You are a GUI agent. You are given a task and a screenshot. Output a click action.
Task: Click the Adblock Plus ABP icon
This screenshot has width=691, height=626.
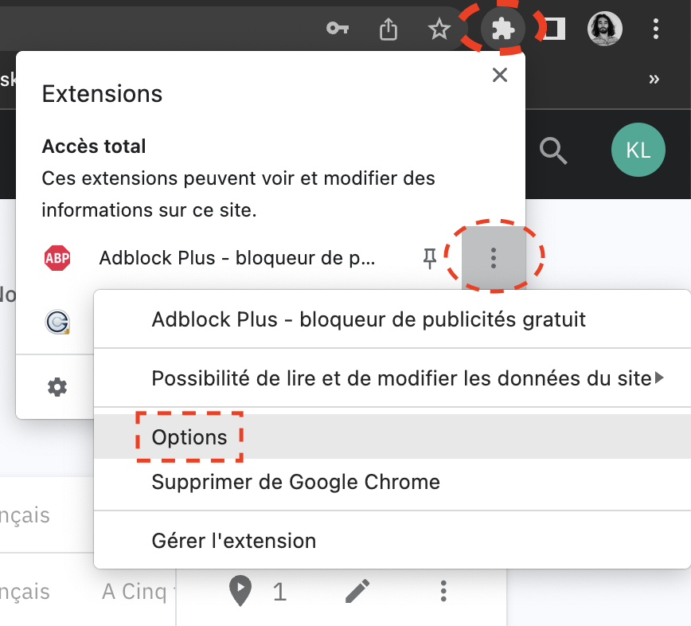pos(57,257)
